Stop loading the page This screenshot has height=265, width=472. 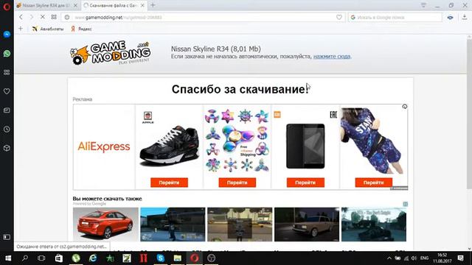[x=43, y=17]
